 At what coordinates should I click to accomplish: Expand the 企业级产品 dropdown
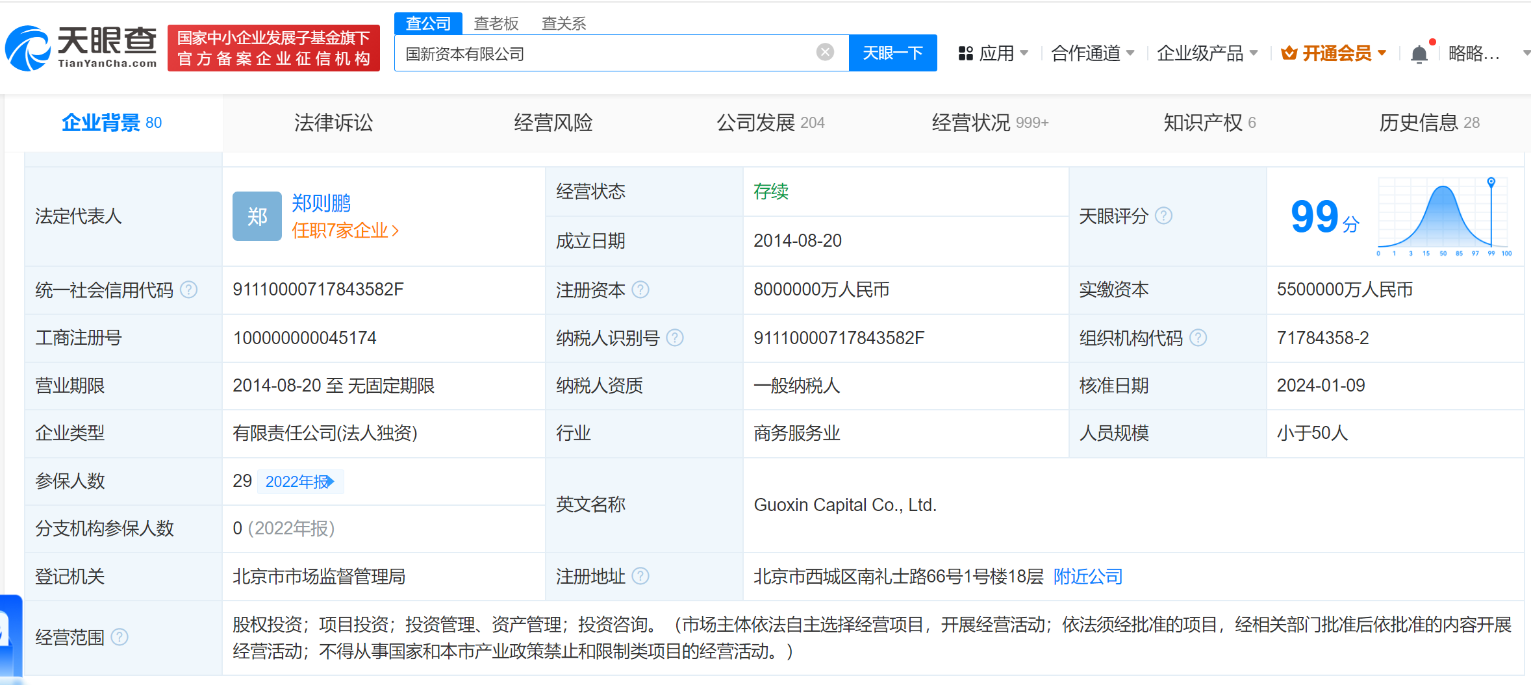pos(1207,53)
